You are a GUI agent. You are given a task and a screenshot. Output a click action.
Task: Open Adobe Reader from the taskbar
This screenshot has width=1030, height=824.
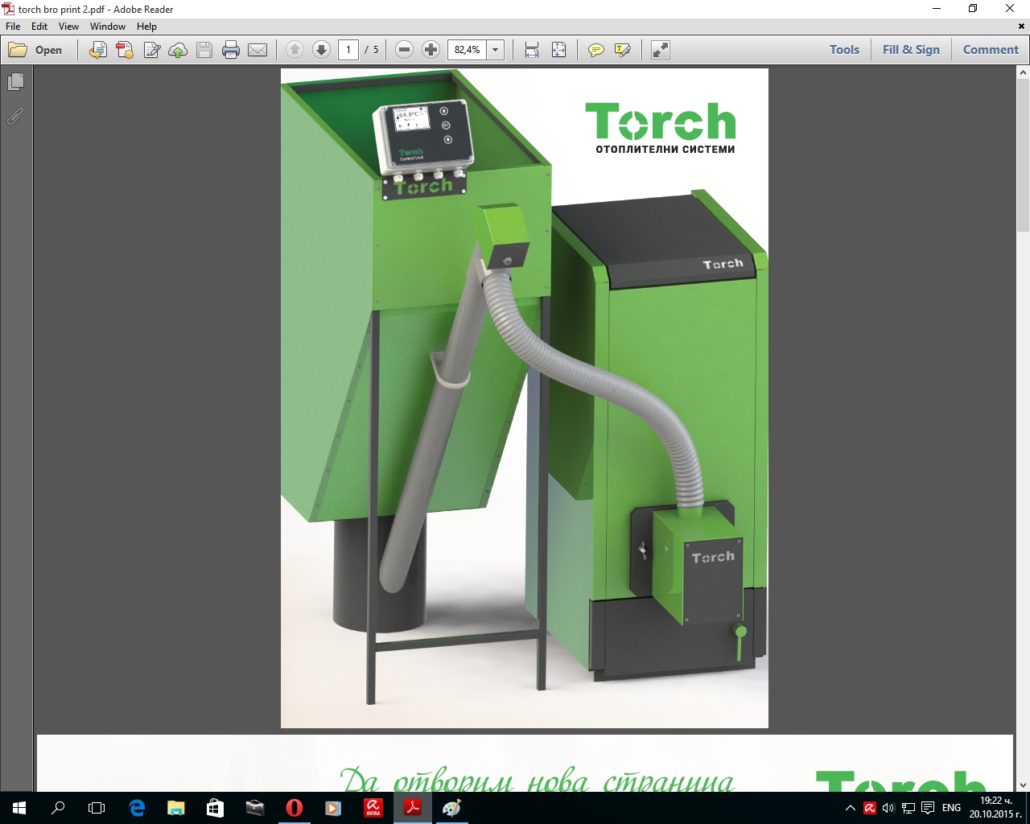tap(413, 807)
